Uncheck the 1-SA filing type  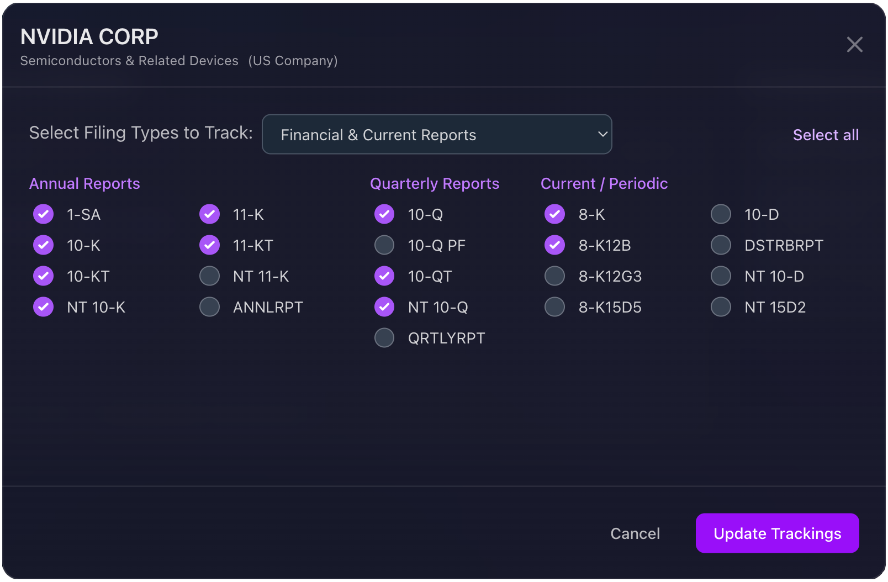[44, 214]
